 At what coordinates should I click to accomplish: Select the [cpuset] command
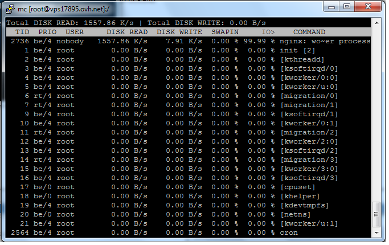[297, 187]
